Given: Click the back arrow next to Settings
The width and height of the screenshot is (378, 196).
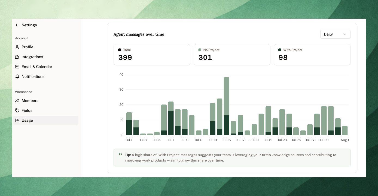Looking at the screenshot, I should (17, 25).
